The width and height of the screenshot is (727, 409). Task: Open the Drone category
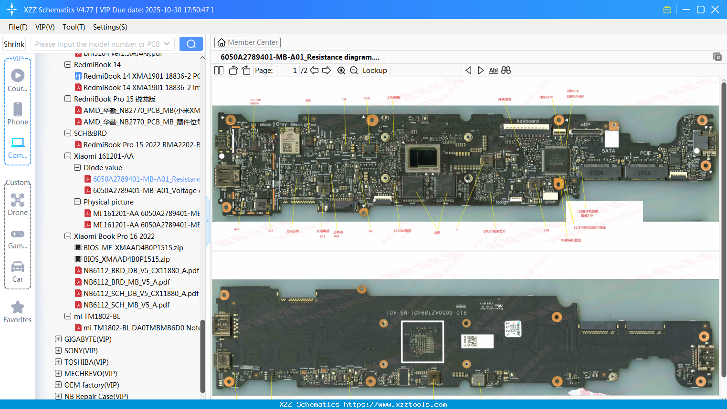point(18,204)
